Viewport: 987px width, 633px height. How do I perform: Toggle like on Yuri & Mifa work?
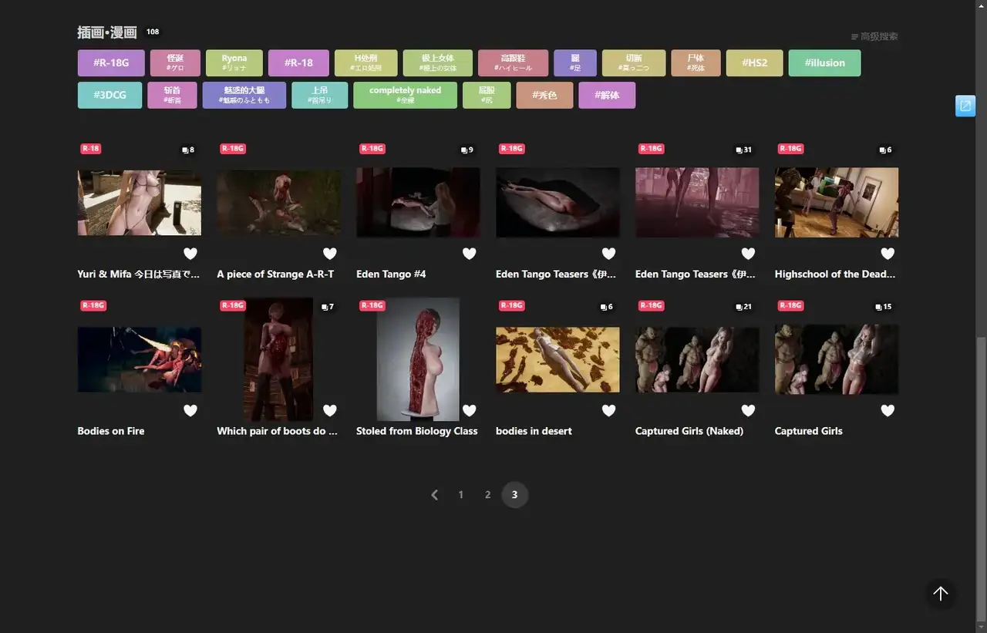click(x=190, y=254)
